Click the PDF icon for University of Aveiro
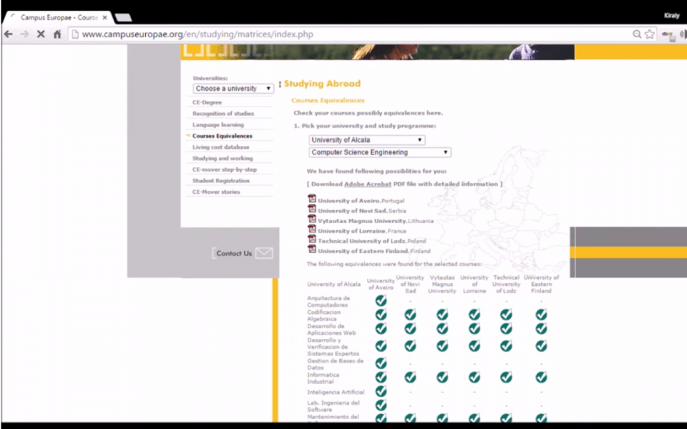 click(x=312, y=199)
